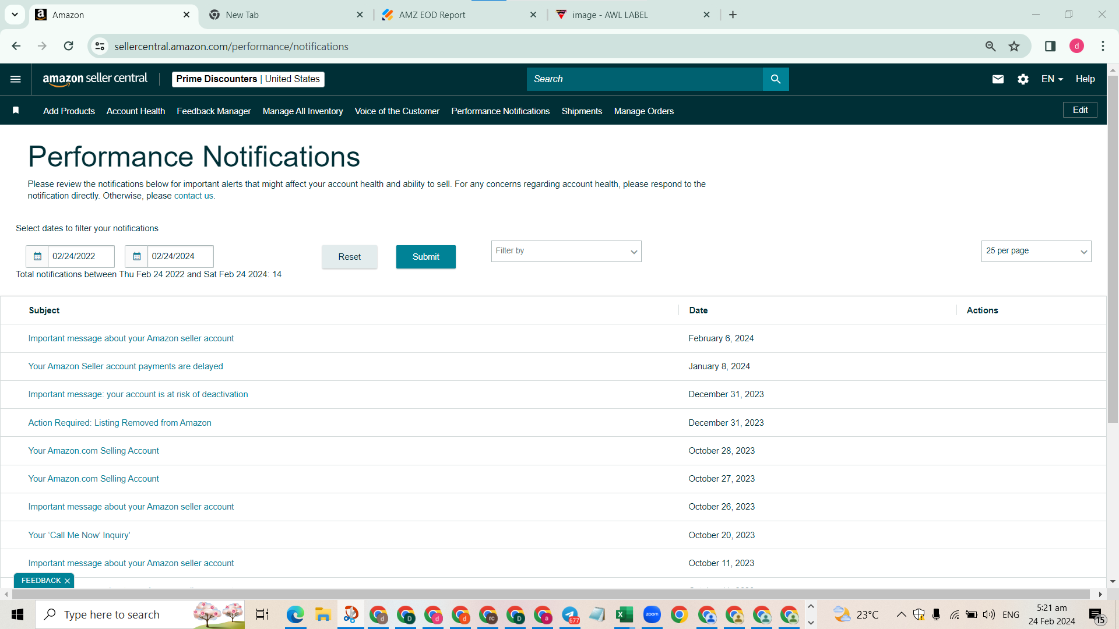The width and height of the screenshot is (1119, 629).
Task: Open the Windows Start menu
Action: (17, 614)
